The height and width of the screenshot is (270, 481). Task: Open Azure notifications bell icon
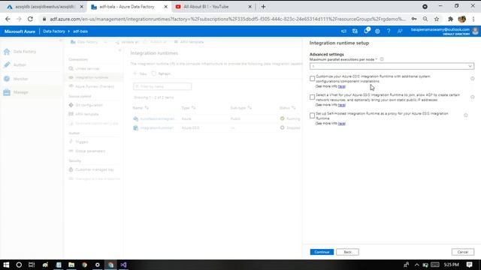366,31
